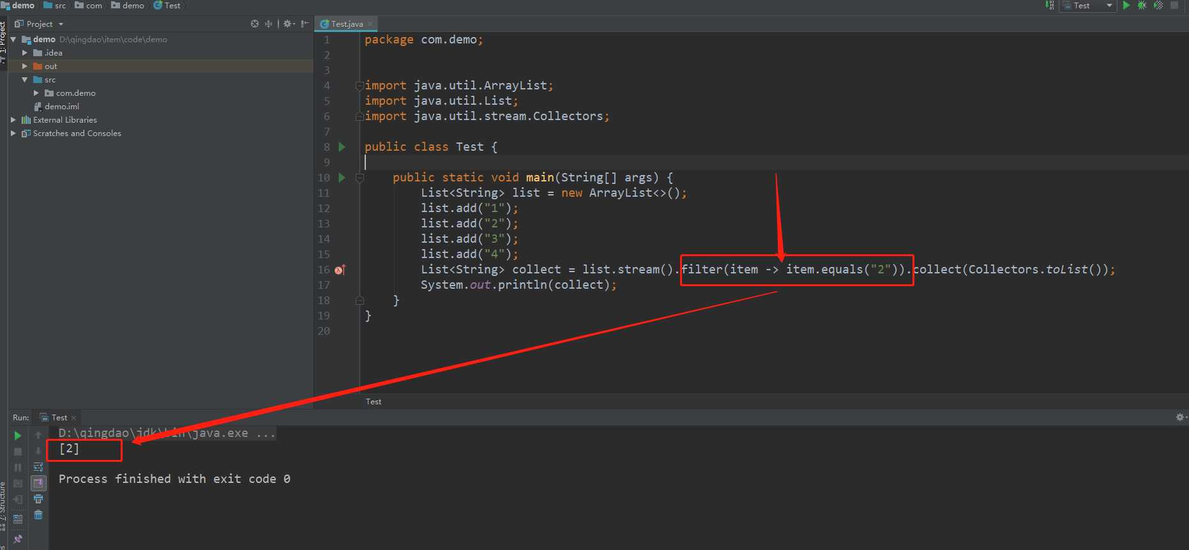Viewport: 1189px width, 550px height.
Task: Start Debug with the green bug icon
Action: 1142,5
